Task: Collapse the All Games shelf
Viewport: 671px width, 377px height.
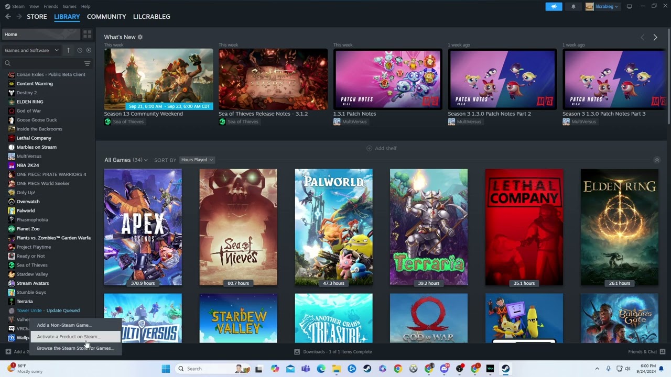Action: 656,160
